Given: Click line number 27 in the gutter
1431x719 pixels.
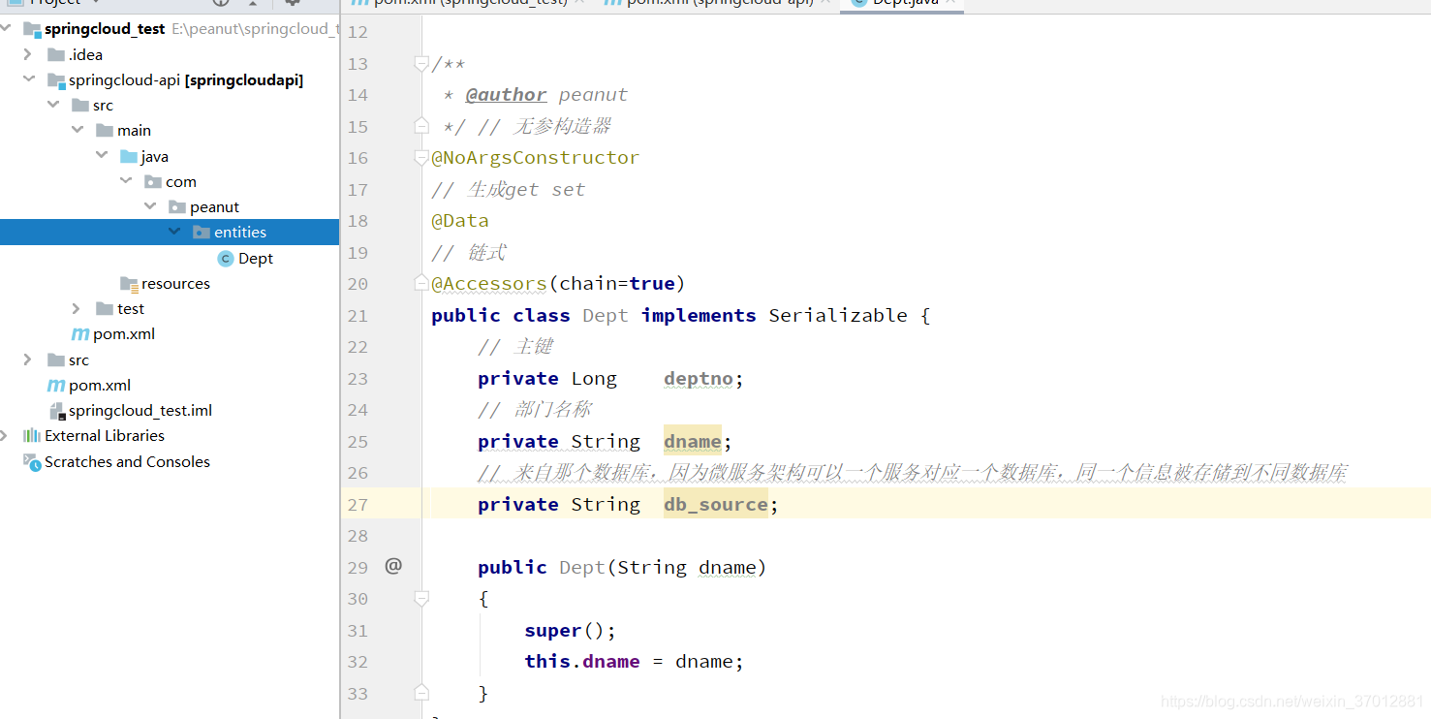Looking at the screenshot, I should tap(358, 504).
